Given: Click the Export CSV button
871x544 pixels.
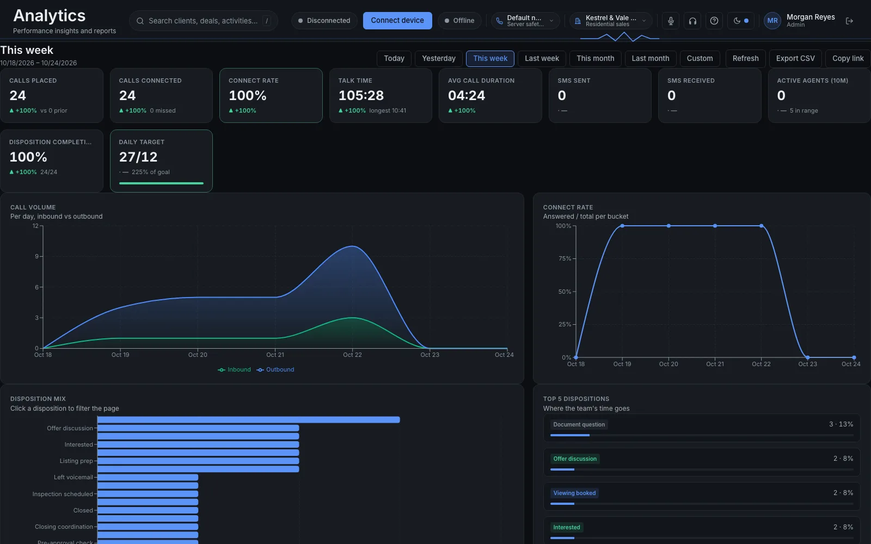Looking at the screenshot, I should coord(795,58).
